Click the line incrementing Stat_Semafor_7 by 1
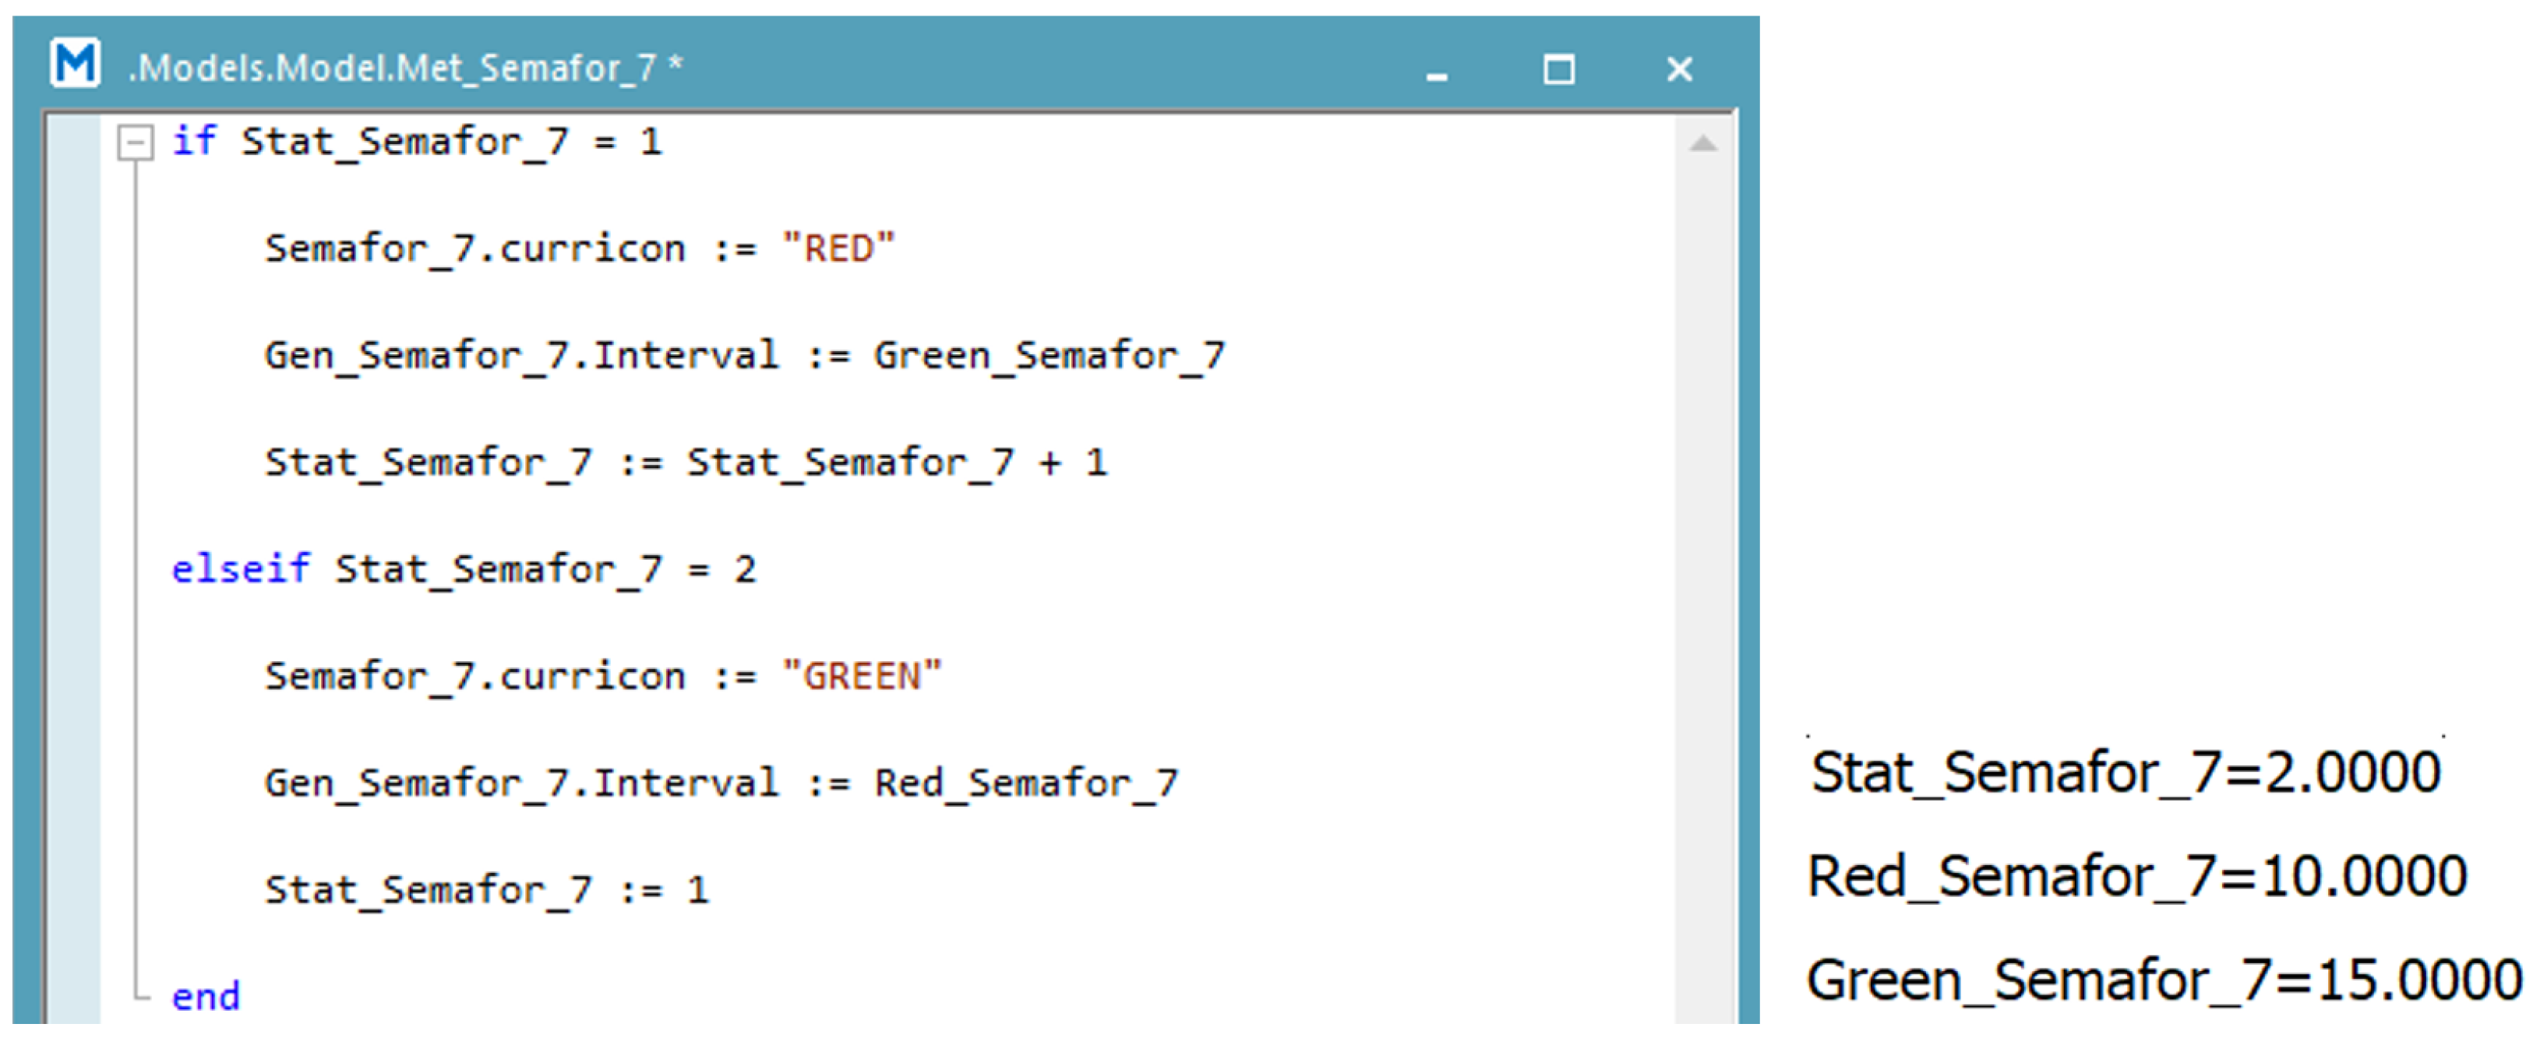2533x1045 pixels. pyautogui.click(x=686, y=462)
